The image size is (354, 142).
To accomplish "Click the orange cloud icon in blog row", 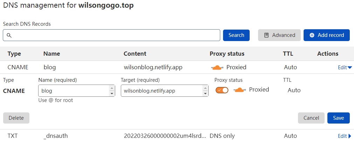I will (x=217, y=67).
